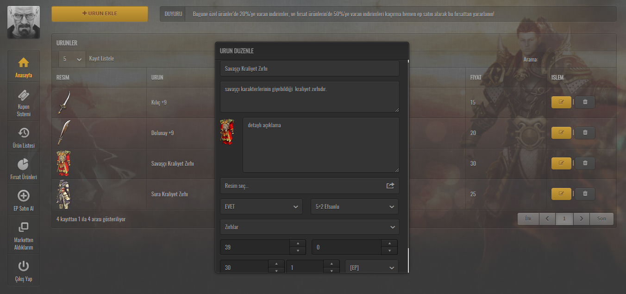
Task: Go to last page with Son
Action: 601,219
